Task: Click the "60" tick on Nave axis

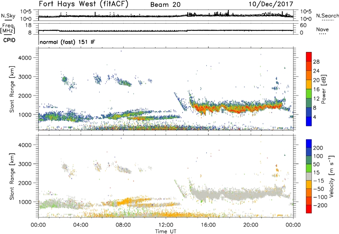Action: (303, 25)
